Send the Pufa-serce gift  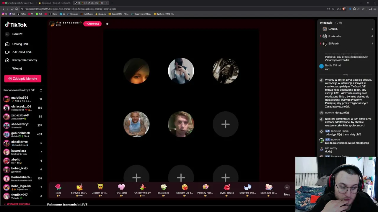coord(121,190)
